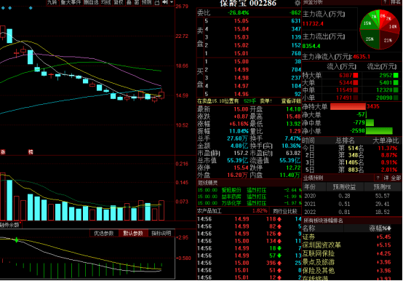This screenshot has width=403, height=281.
Task: Click 查看详细 link under order book
Action: [x=291, y=101]
